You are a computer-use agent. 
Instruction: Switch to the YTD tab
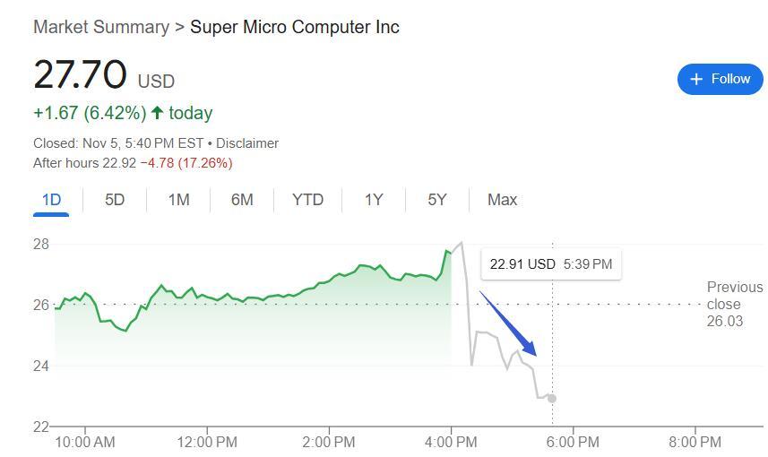click(307, 200)
